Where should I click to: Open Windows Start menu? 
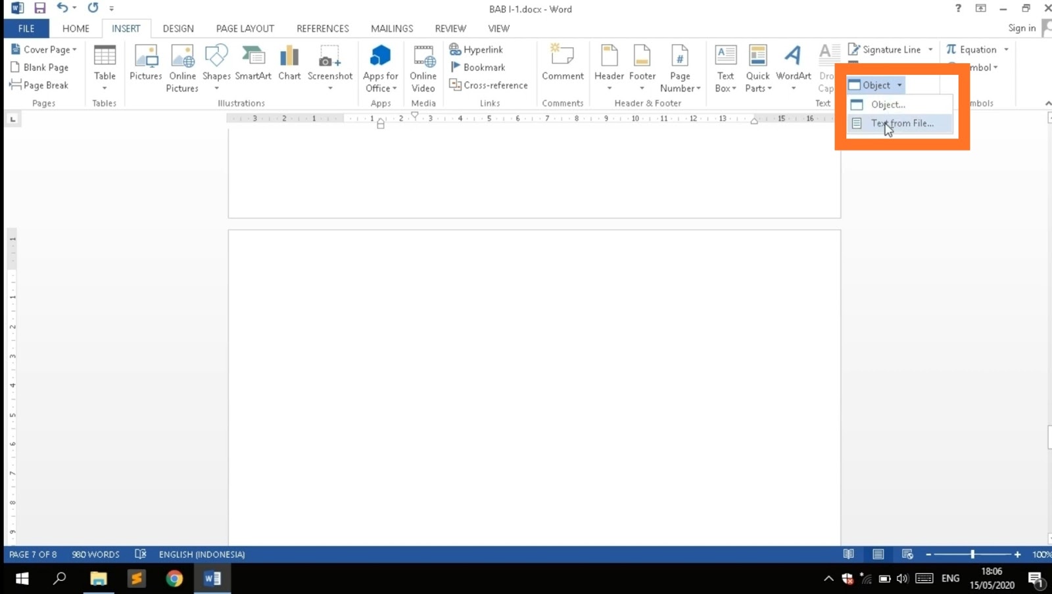(22, 578)
